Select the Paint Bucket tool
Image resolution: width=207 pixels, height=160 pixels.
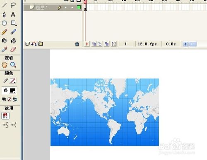click(x=13, y=41)
